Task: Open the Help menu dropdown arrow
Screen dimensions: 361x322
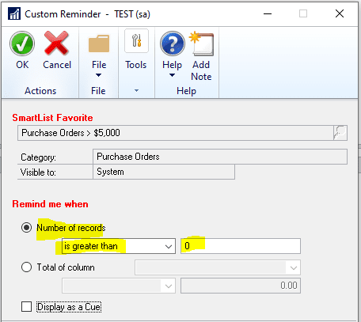Action: pyautogui.click(x=172, y=75)
